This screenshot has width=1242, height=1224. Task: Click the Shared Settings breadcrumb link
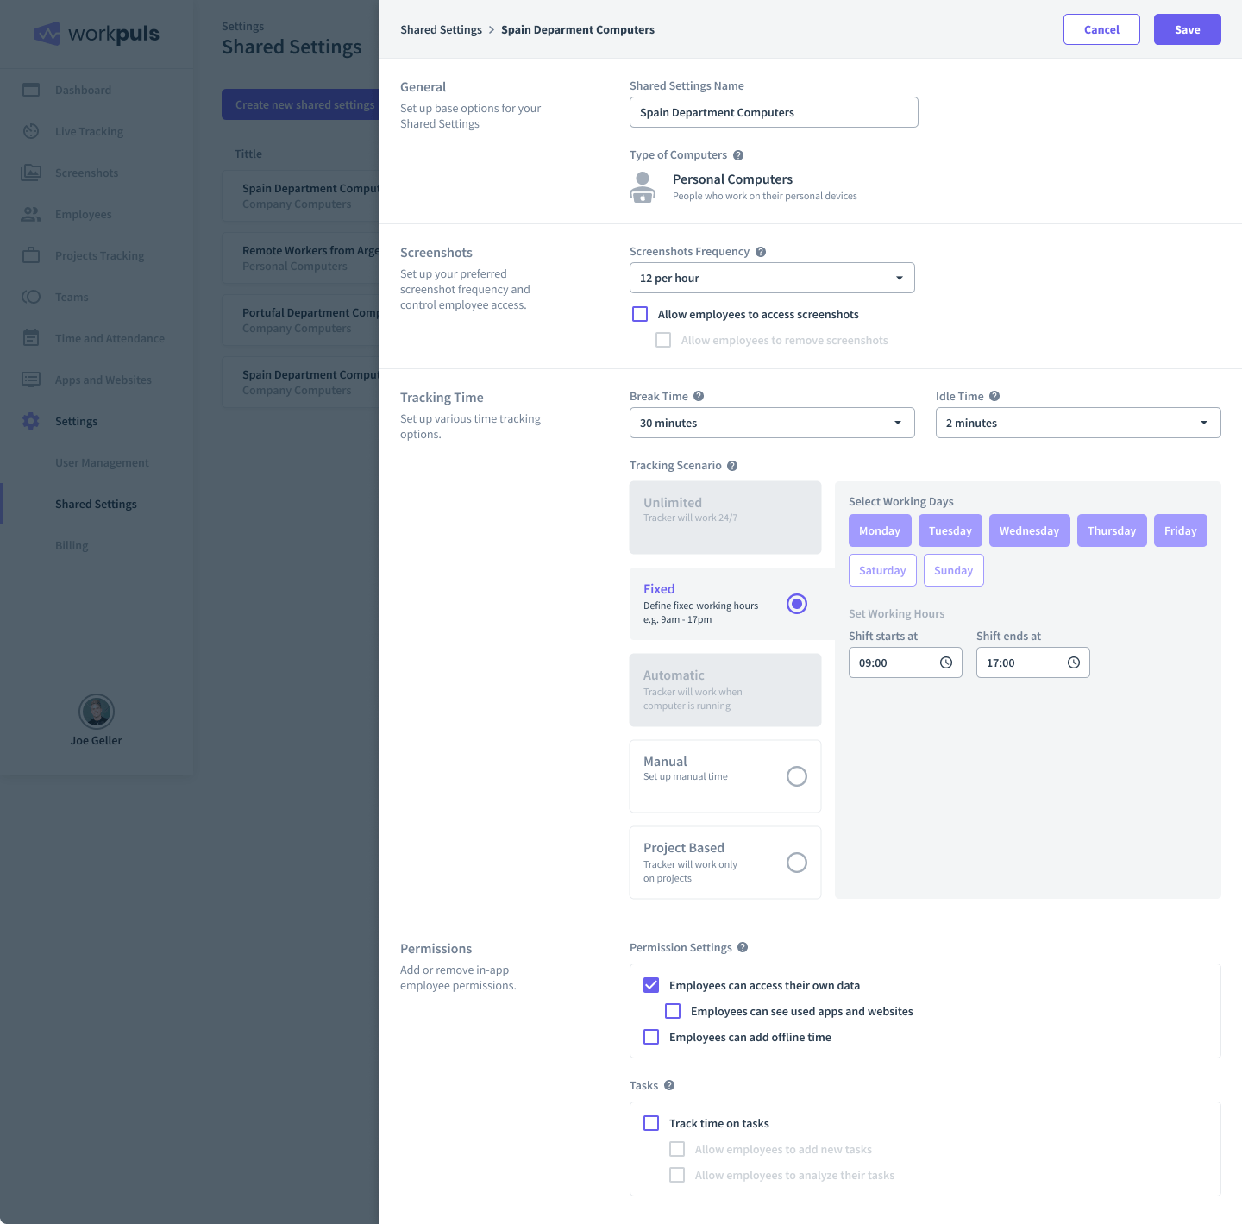tap(441, 28)
